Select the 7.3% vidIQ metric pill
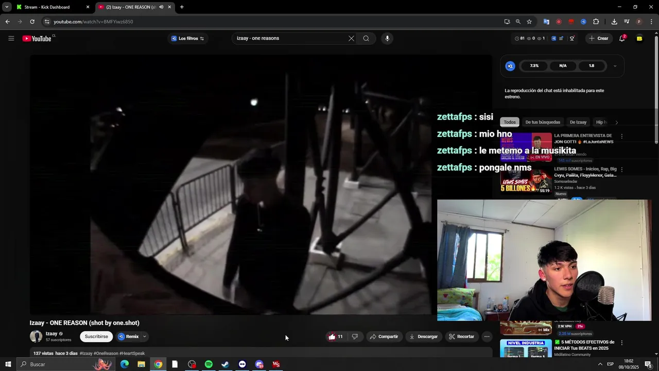659x371 pixels. tap(534, 66)
